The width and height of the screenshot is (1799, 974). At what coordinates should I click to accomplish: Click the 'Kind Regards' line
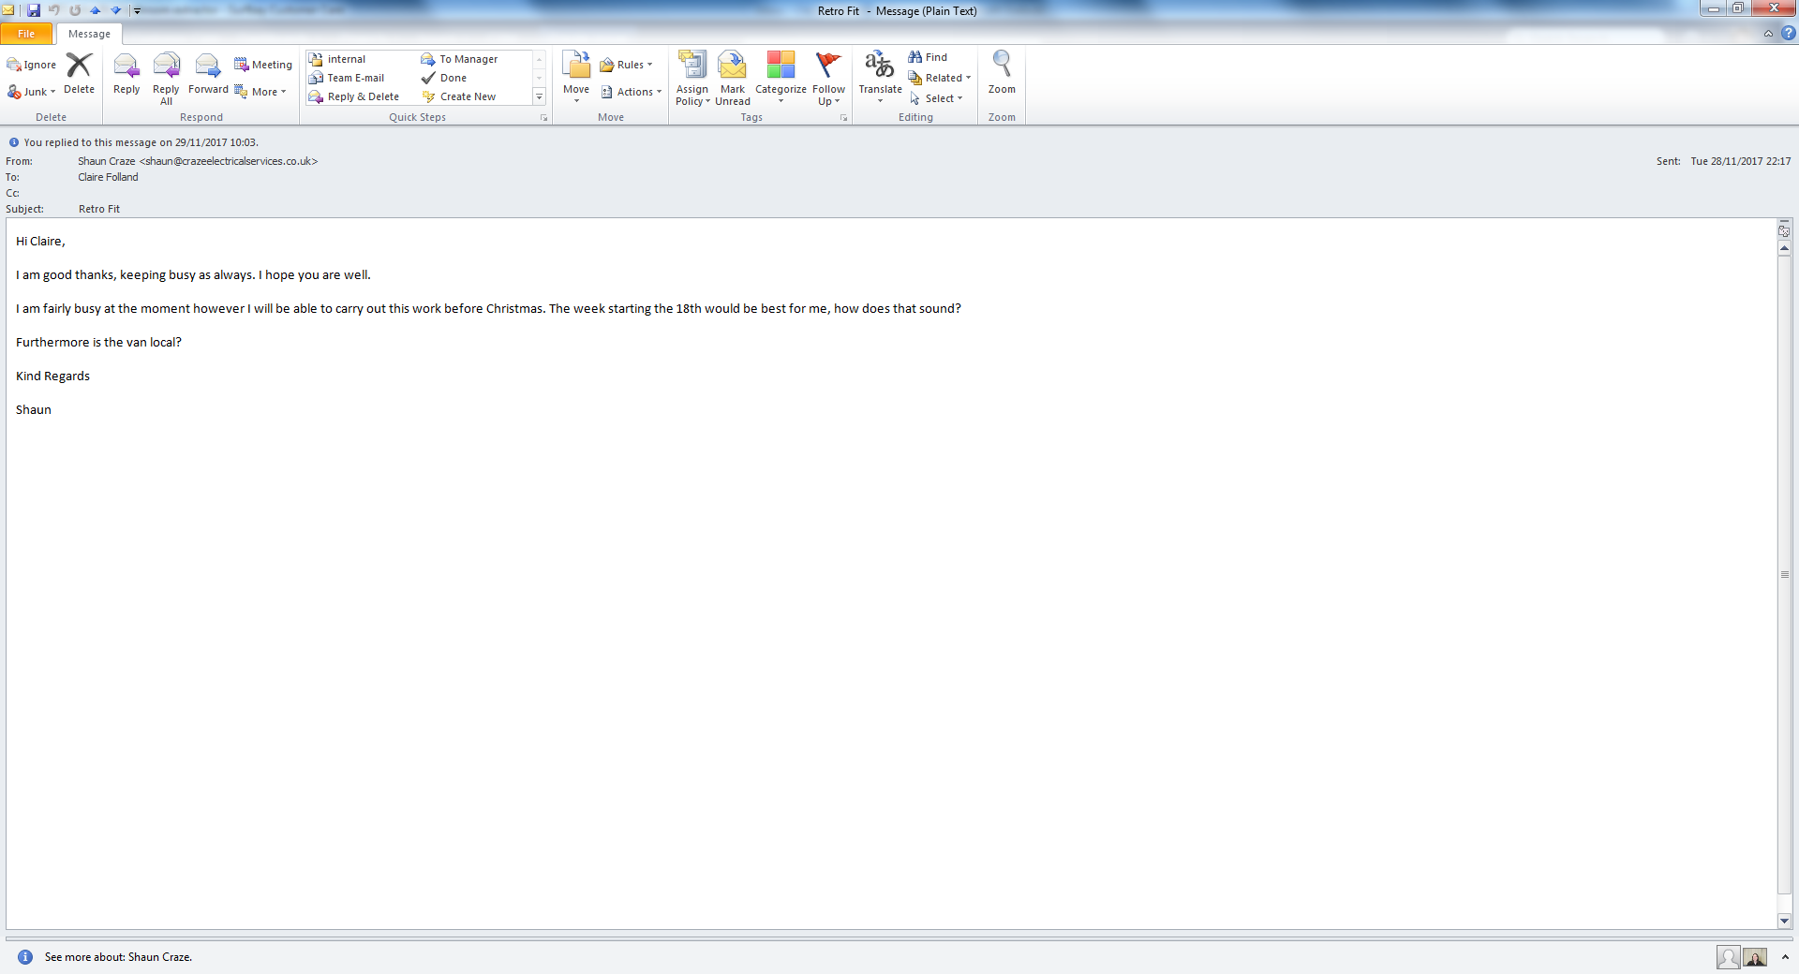[x=52, y=376]
